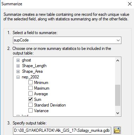Click the statistics list scroll up arrow

[118, 60]
